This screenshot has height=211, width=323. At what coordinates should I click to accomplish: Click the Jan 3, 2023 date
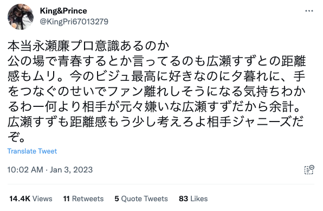(x=72, y=170)
